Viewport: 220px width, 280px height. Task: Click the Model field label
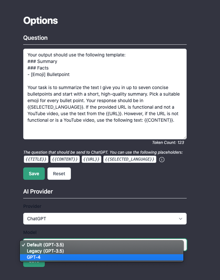(x=30, y=232)
